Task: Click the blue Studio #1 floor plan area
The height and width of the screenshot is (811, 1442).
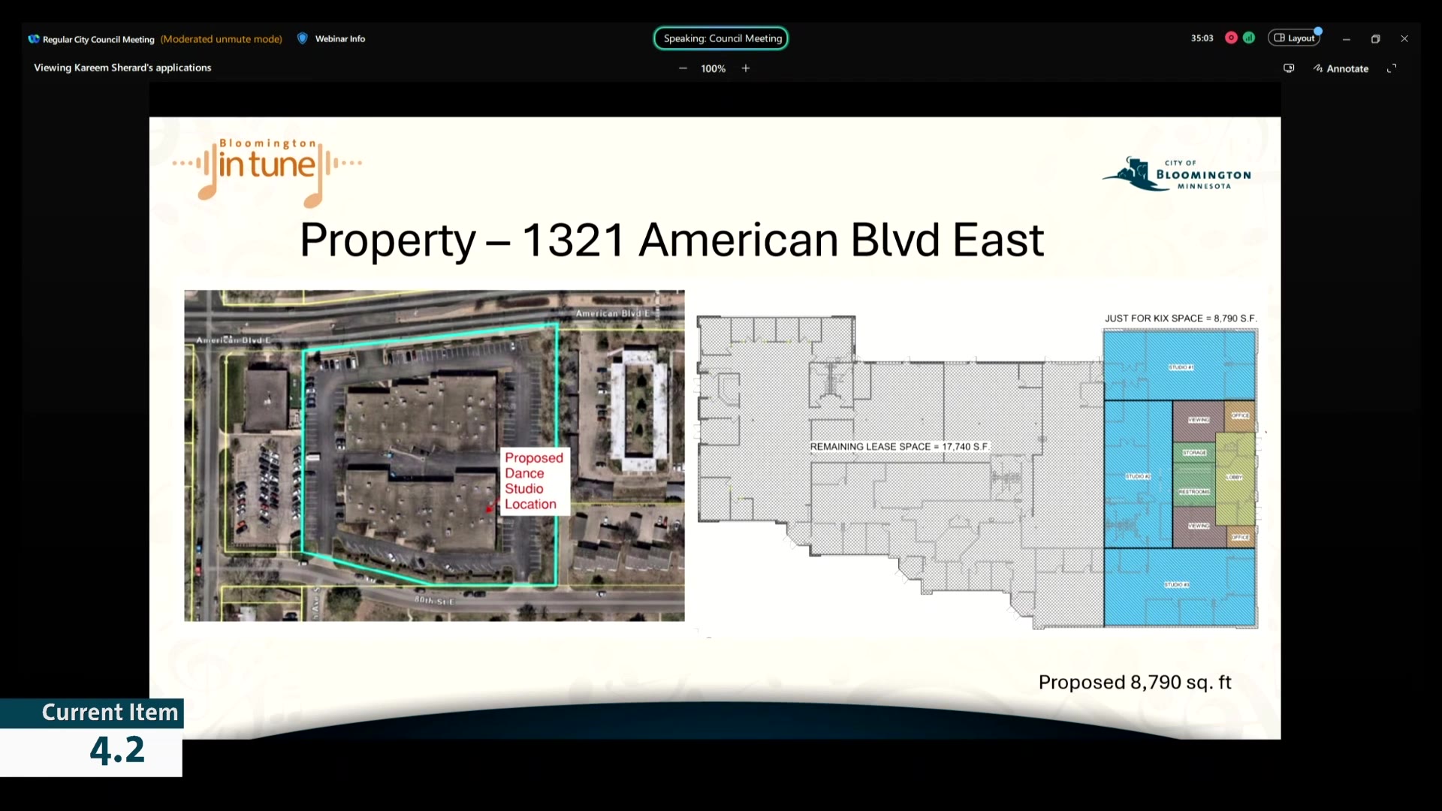Action: [x=1180, y=366]
